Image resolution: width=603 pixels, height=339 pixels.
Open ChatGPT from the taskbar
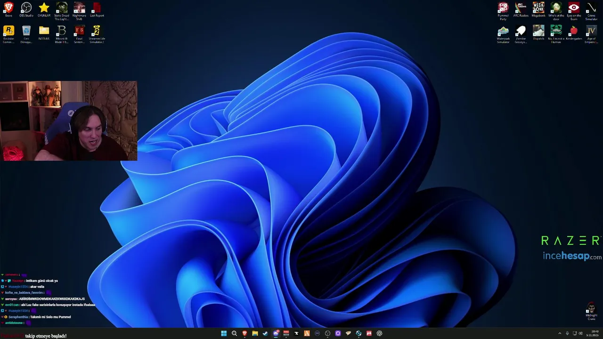379,333
